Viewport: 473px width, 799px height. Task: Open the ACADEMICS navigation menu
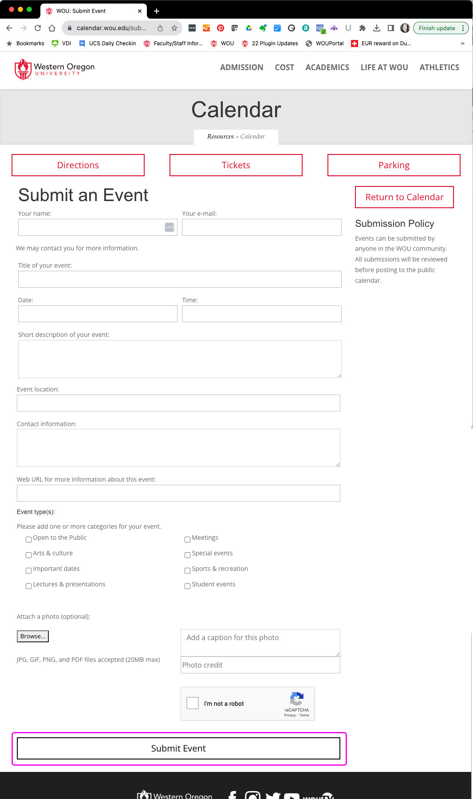coord(327,67)
